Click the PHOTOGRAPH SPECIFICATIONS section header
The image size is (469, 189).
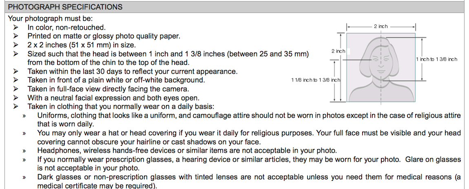click(65, 7)
